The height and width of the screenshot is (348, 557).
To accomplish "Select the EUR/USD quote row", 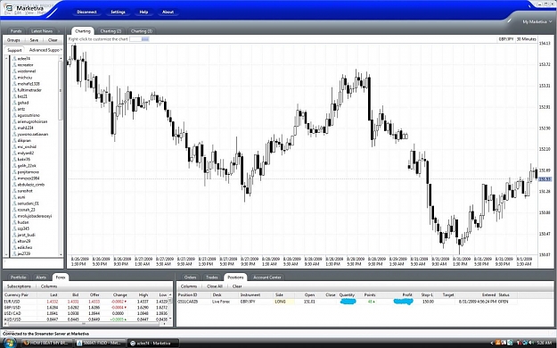I will [x=86, y=302].
